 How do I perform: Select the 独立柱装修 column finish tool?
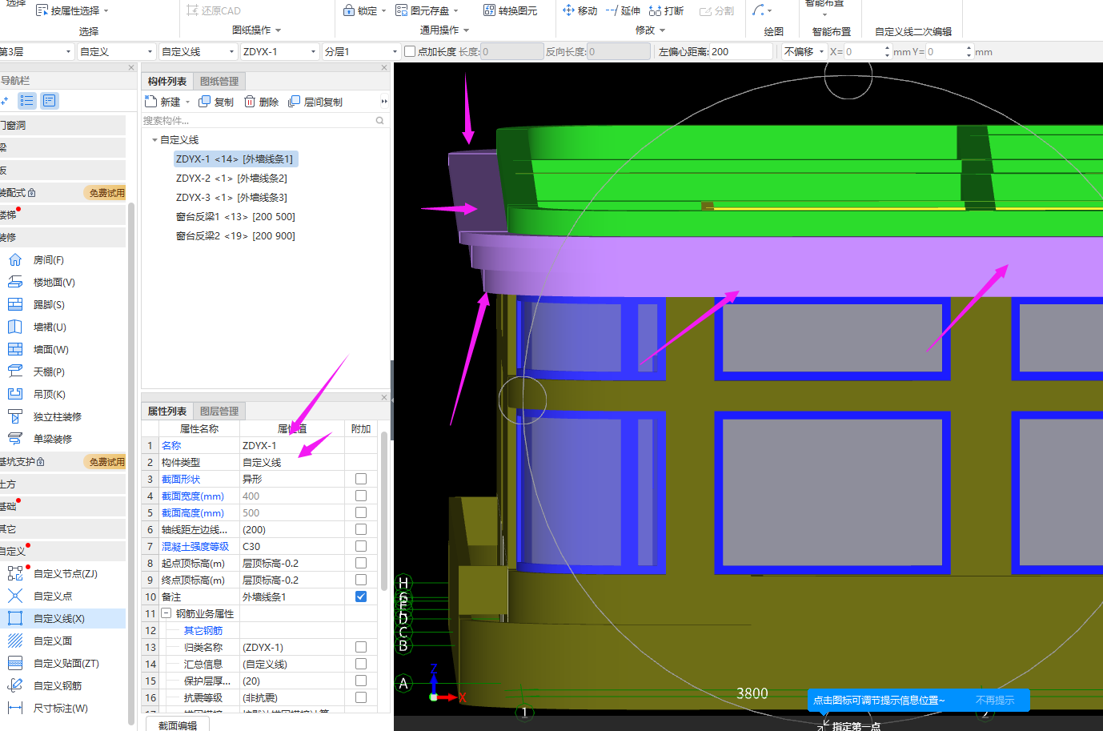click(57, 417)
